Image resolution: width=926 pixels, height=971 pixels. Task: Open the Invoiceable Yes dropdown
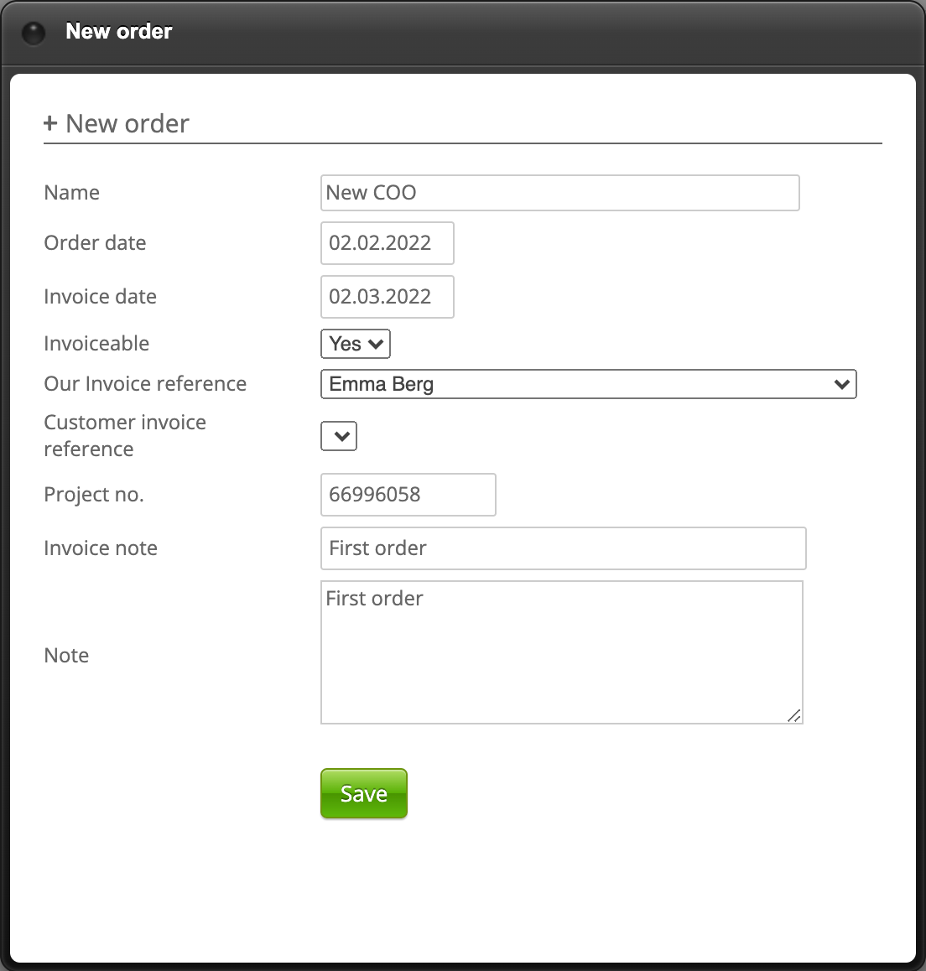(x=356, y=344)
